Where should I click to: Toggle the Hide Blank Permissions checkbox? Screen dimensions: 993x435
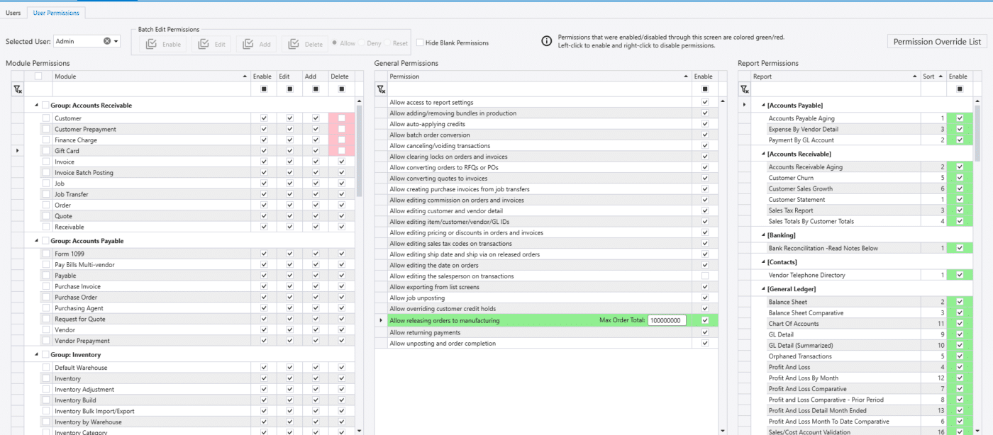(420, 43)
